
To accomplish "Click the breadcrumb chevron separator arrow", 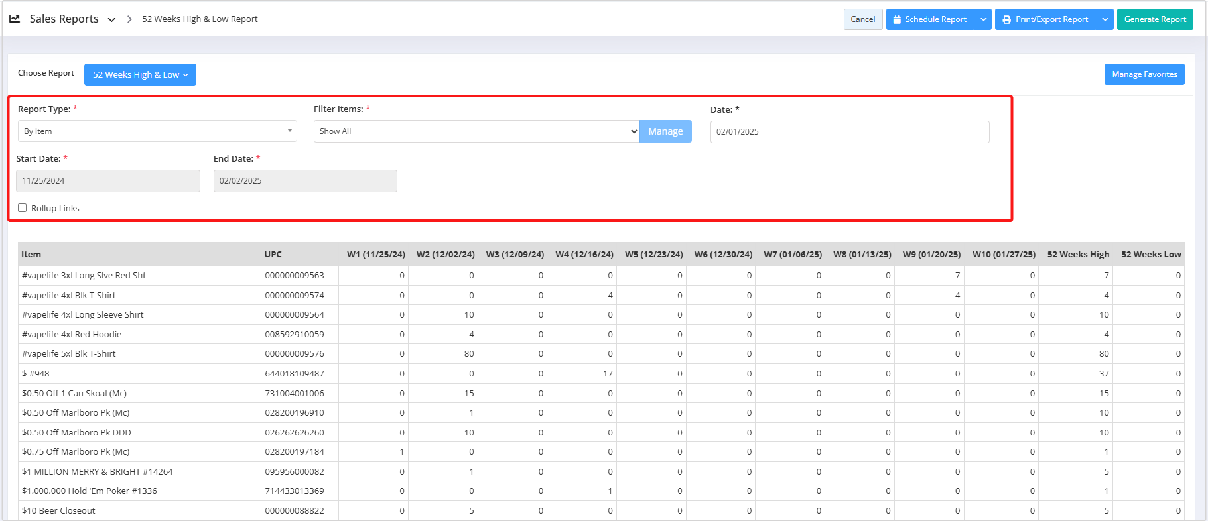I will tap(129, 19).
